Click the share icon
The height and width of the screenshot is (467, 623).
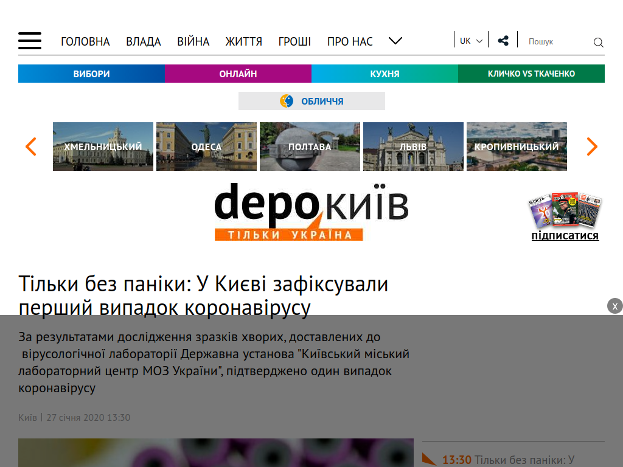point(503,41)
